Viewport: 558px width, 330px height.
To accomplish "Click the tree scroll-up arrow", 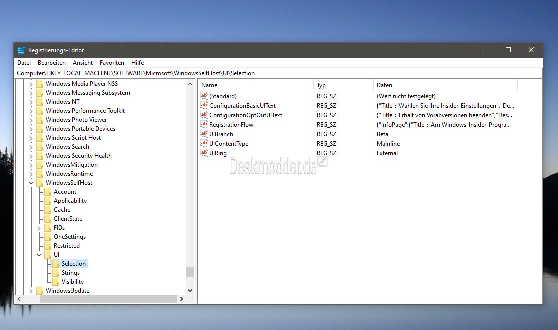I will [190, 84].
